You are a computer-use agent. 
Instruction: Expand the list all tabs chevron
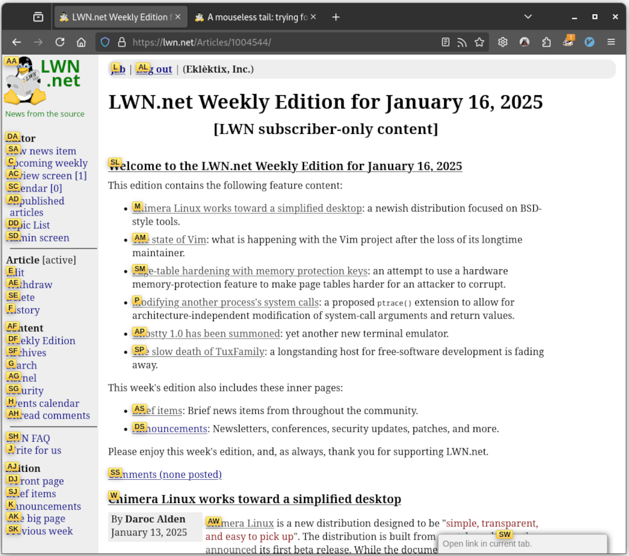click(528, 17)
